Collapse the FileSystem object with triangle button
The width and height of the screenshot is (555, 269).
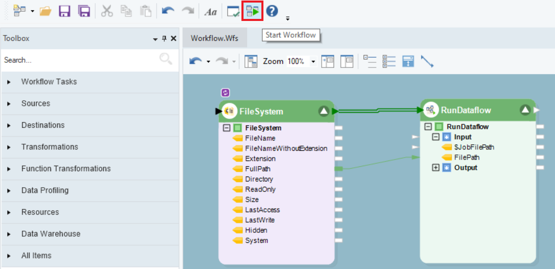coord(323,111)
